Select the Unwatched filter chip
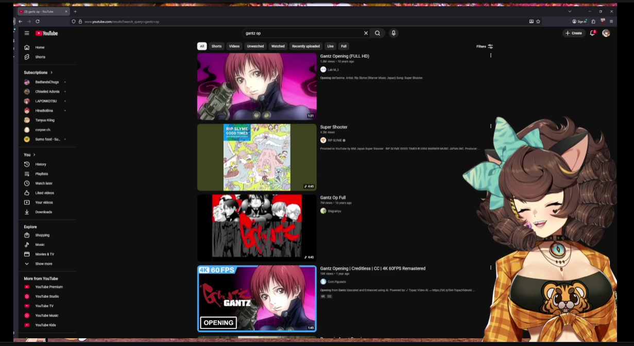This screenshot has height=346, width=634. tap(255, 46)
